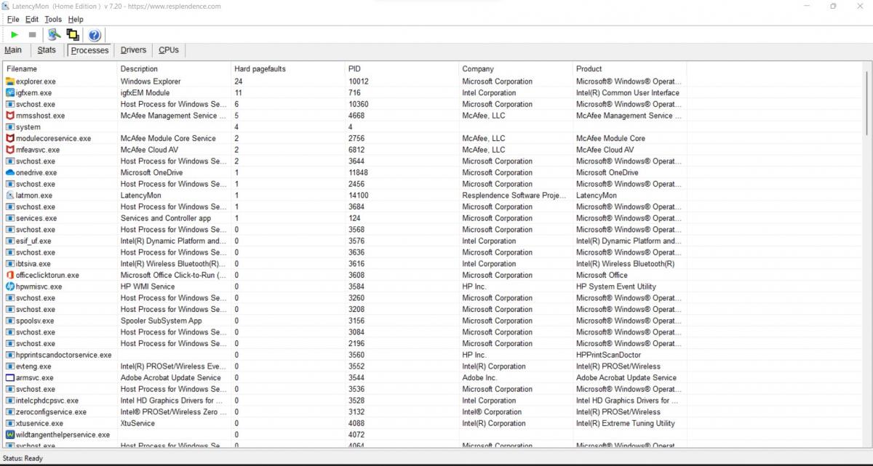Image resolution: width=873 pixels, height=466 pixels.
Task: Click the yellow overlapping squares toolbar icon
Action: 72,34
